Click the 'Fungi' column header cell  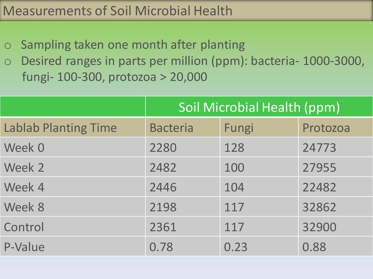(239, 128)
